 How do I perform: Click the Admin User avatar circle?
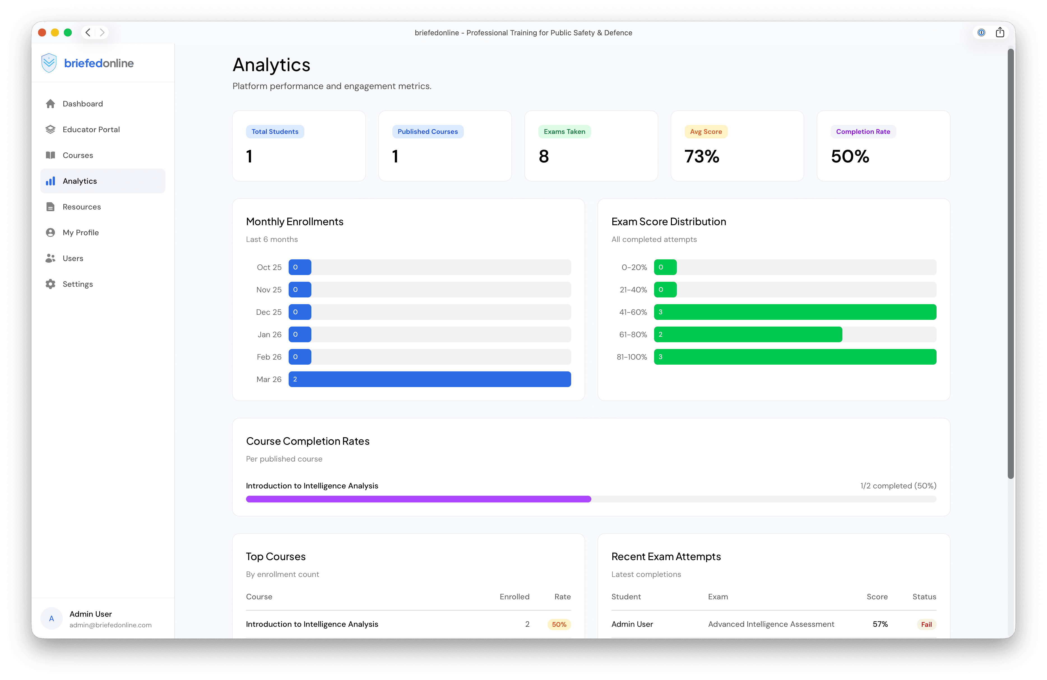(x=52, y=618)
